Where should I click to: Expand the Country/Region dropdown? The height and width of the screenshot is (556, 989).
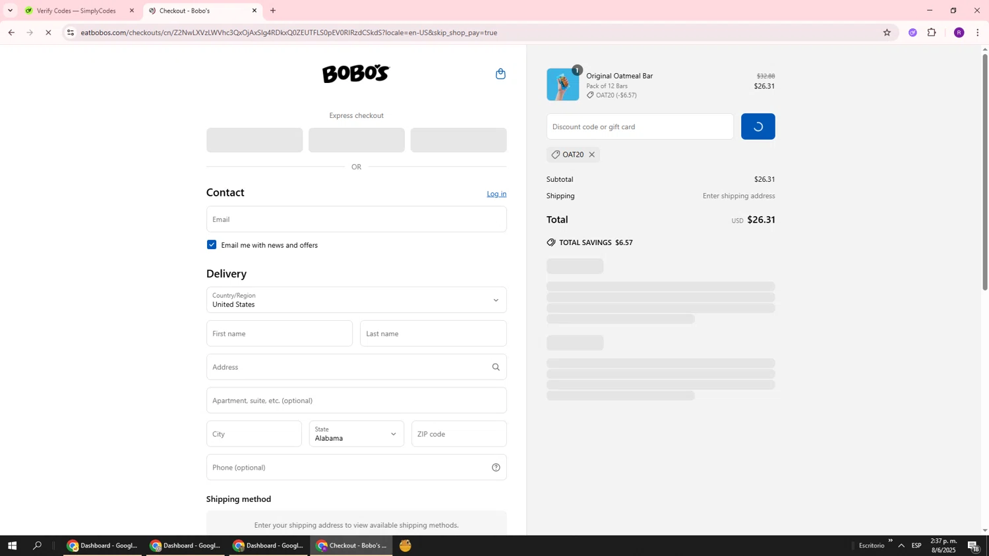coord(356,300)
